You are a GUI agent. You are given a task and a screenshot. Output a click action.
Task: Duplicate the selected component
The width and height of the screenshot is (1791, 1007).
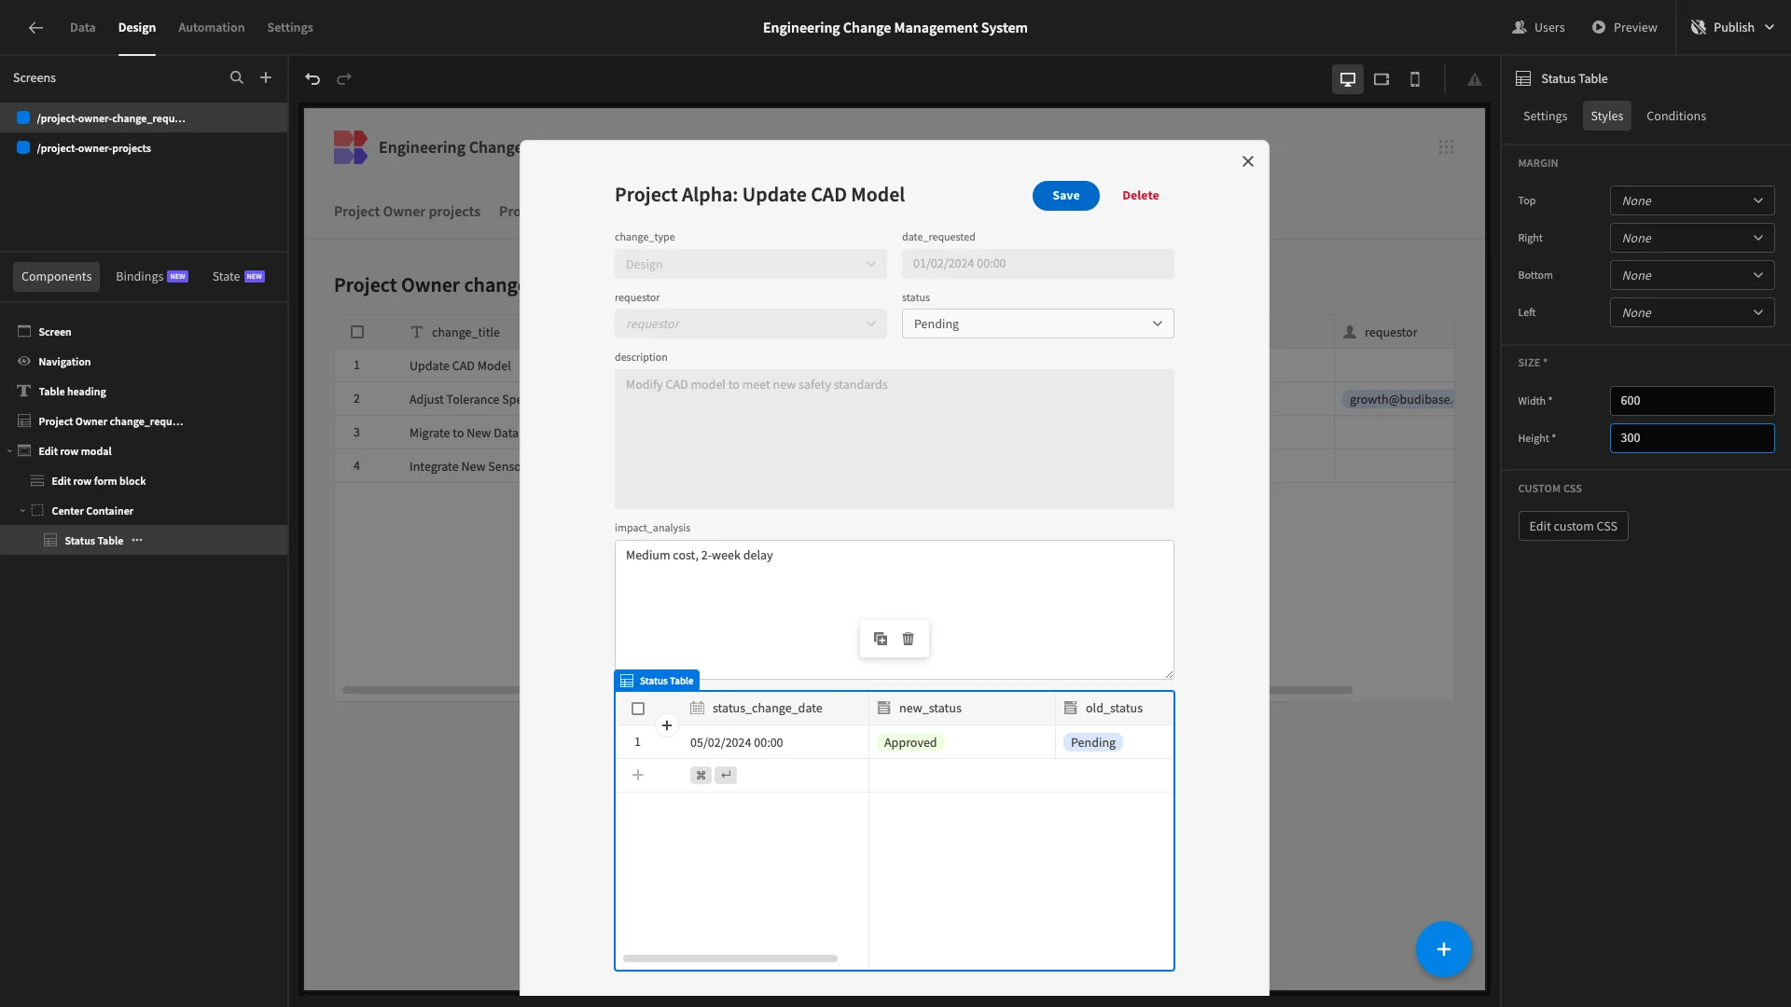[881, 639]
